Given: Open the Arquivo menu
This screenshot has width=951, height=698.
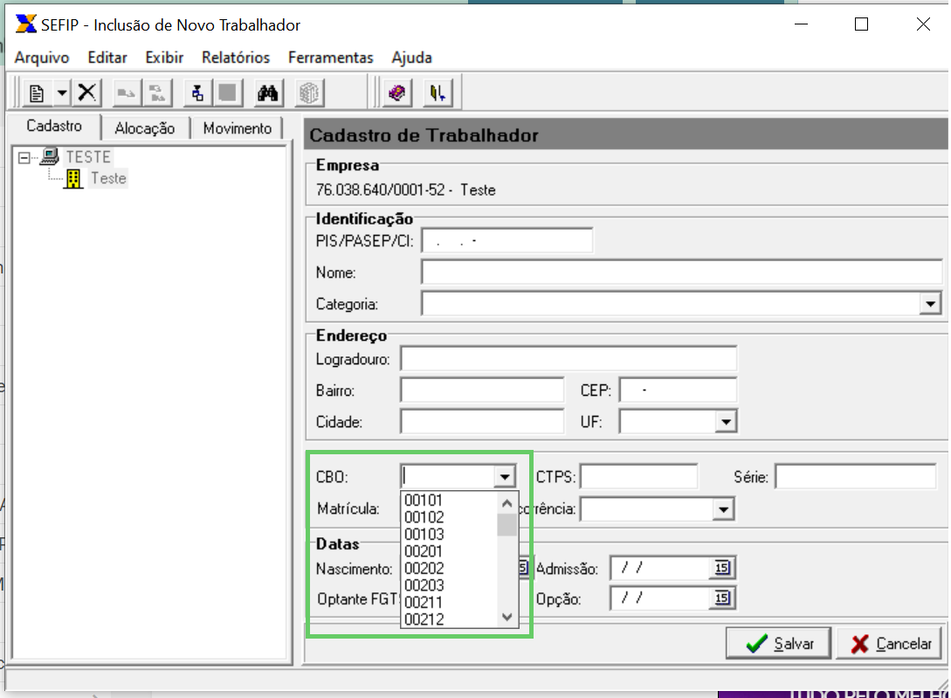Looking at the screenshot, I should 42,58.
